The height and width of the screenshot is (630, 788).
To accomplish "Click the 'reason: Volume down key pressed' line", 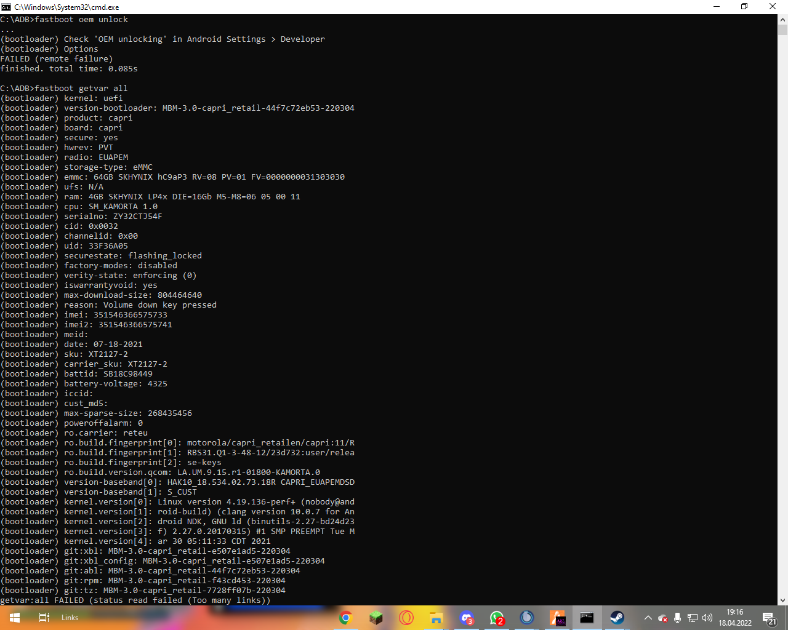I will point(108,305).
